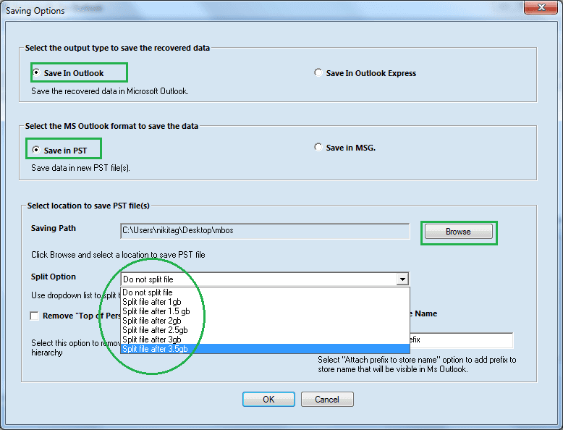Confirm with the OK button
This screenshot has height=430, width=563.
(x=268, y=399)
